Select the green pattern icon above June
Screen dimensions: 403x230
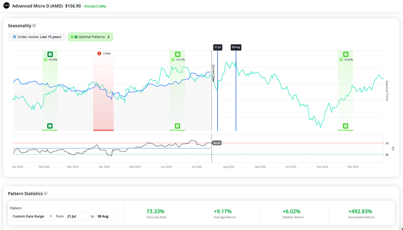[x=177, y=54]
